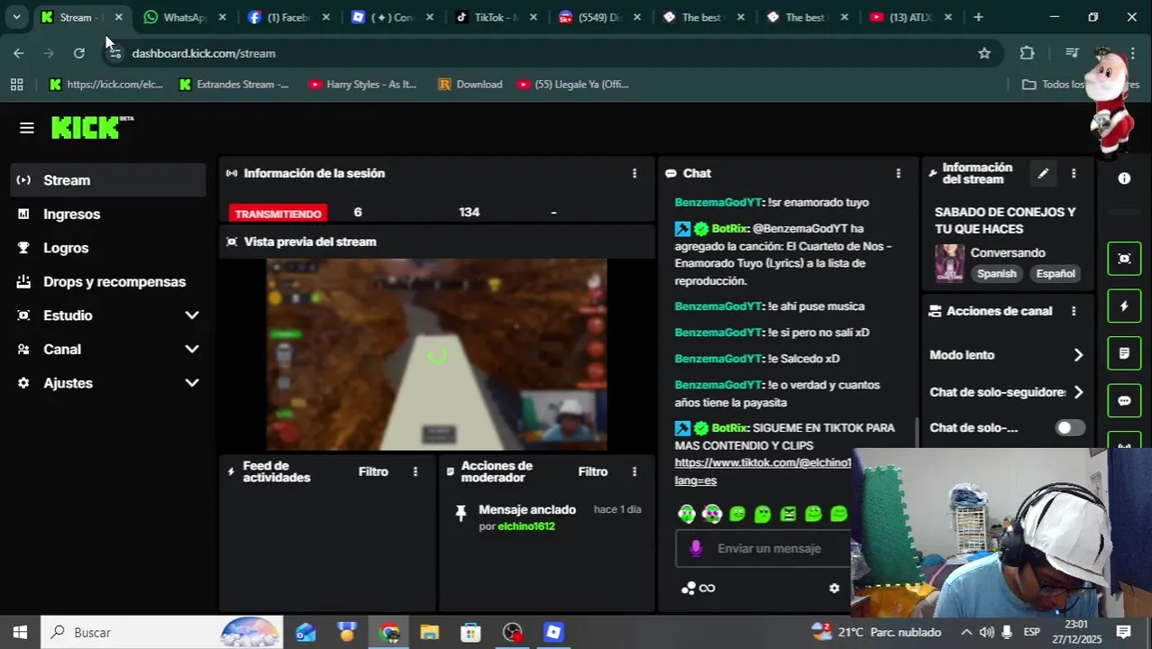The height and width of the screenshot is (649, 1152).
Task: Open the browser tab search dropdown
Action: coord(16,17)
